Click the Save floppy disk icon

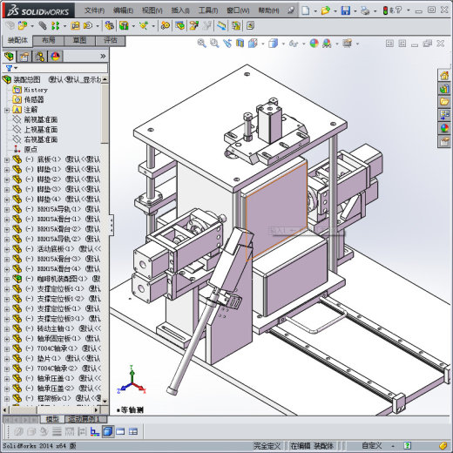point(345,10)
